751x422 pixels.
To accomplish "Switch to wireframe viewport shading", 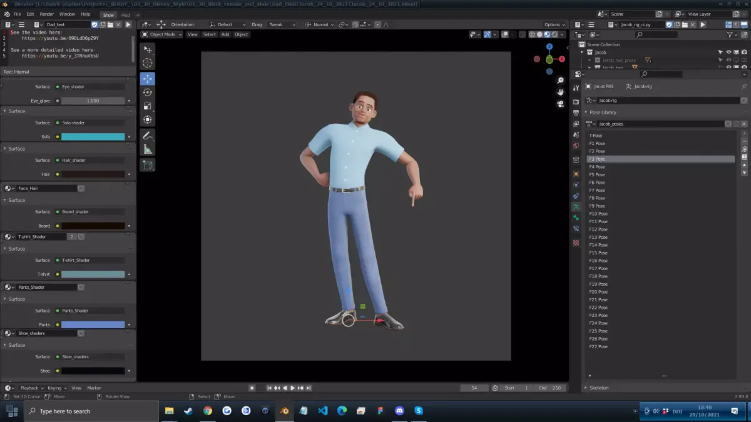I will (x=532, y=34).
